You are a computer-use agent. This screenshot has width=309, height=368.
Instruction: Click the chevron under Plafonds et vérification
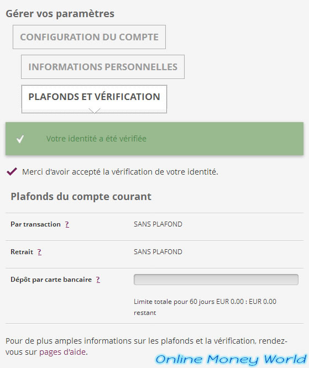(95, 111)
